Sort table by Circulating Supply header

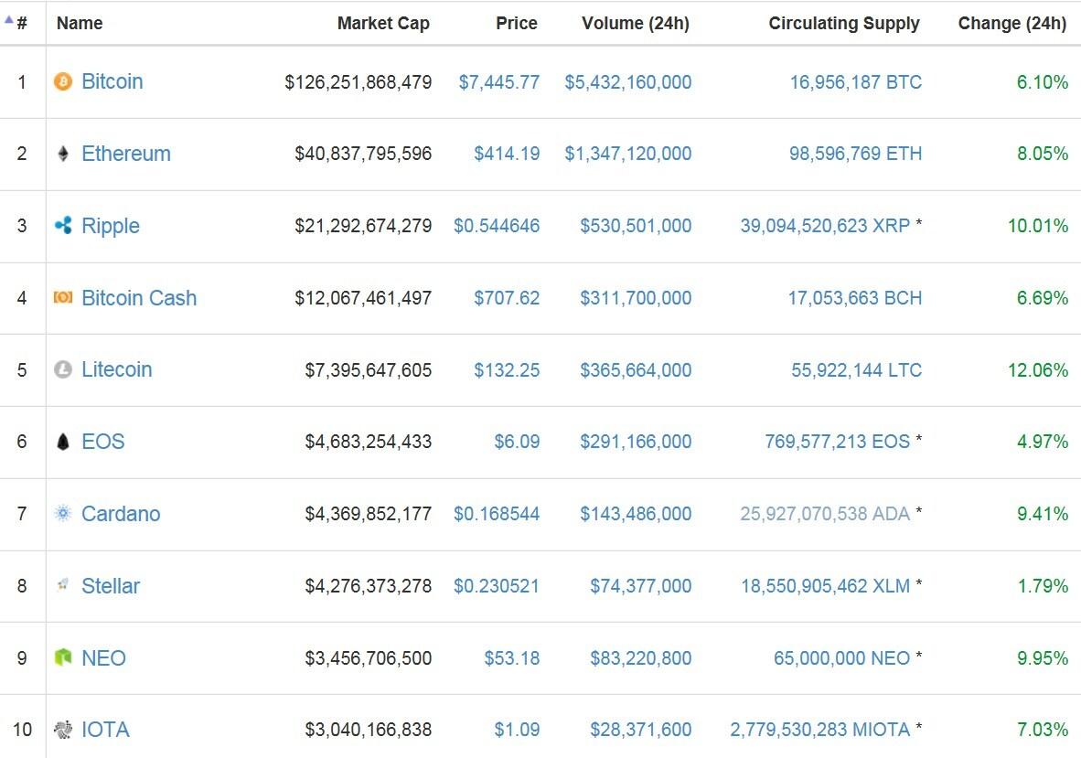click(x=843, y=24)
